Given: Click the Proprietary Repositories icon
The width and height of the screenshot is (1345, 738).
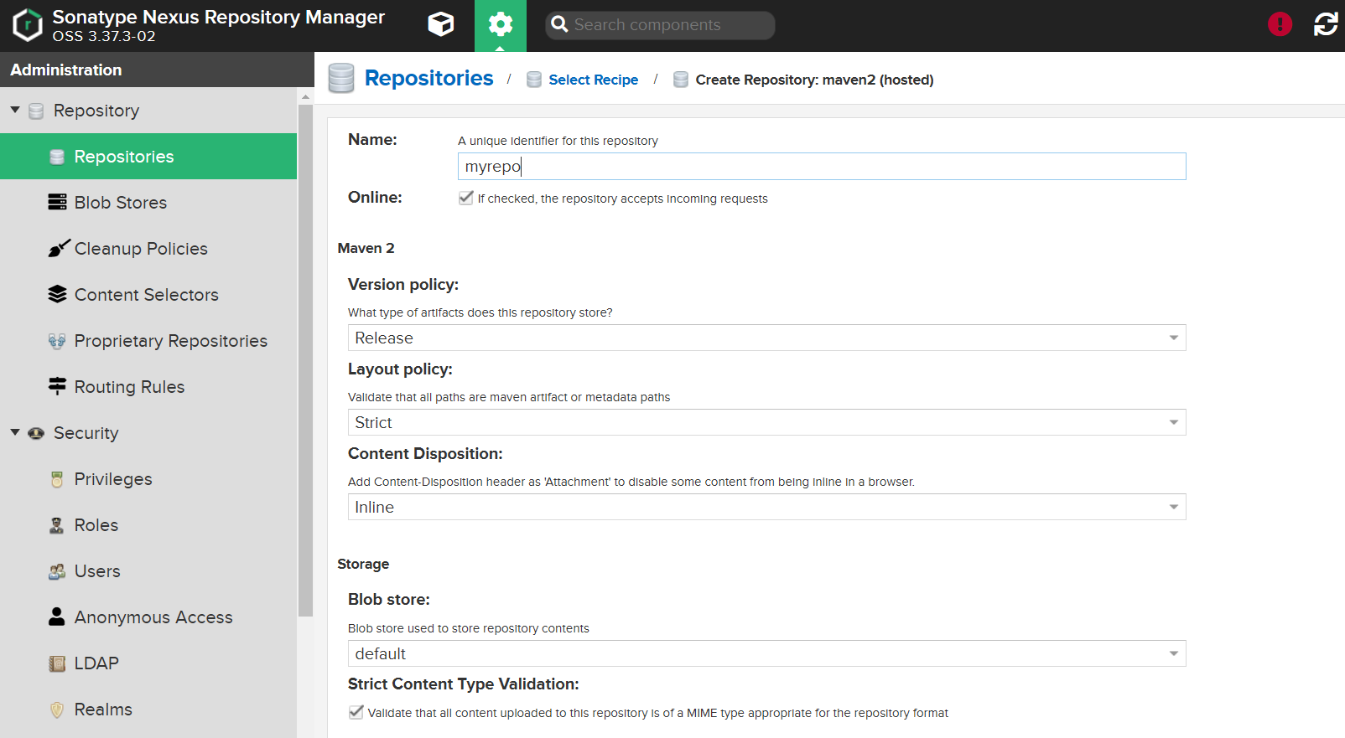Looking at the screenshot, I should coord(57,341).
